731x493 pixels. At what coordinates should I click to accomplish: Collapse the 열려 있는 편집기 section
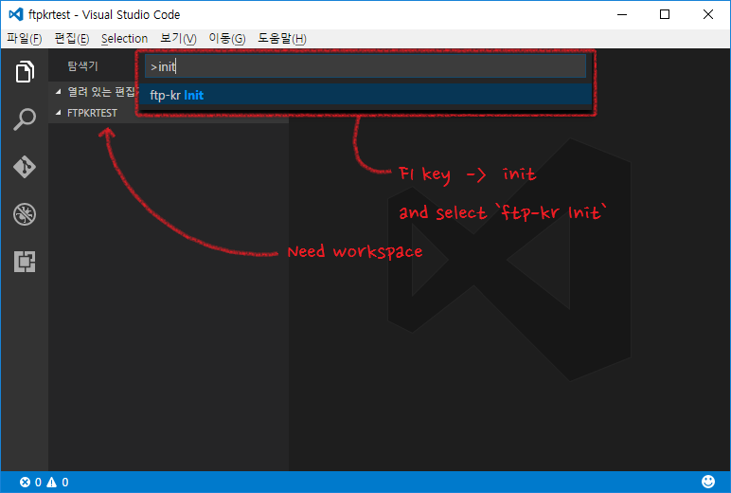click(59, 92)
